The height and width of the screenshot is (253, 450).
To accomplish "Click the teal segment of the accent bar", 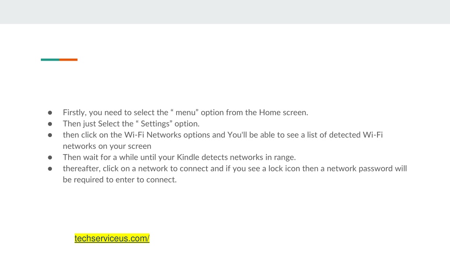I will (x=50, y=60).
